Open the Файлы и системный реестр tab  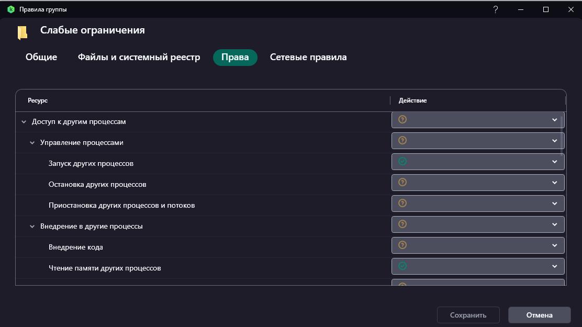[x=139, y=58]
